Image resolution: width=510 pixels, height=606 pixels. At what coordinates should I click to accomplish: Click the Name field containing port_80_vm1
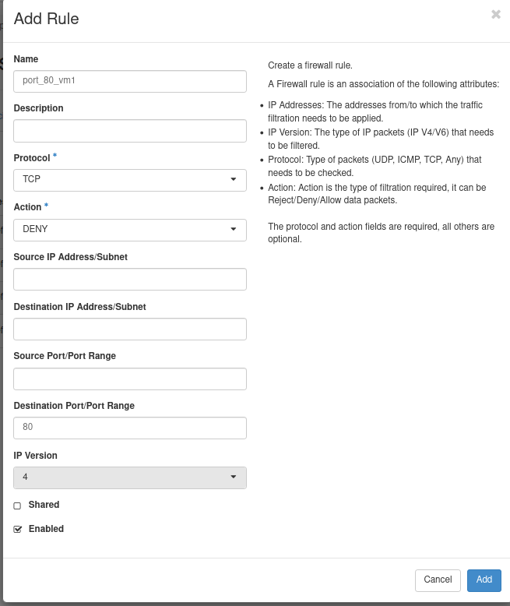coord(130,81)
